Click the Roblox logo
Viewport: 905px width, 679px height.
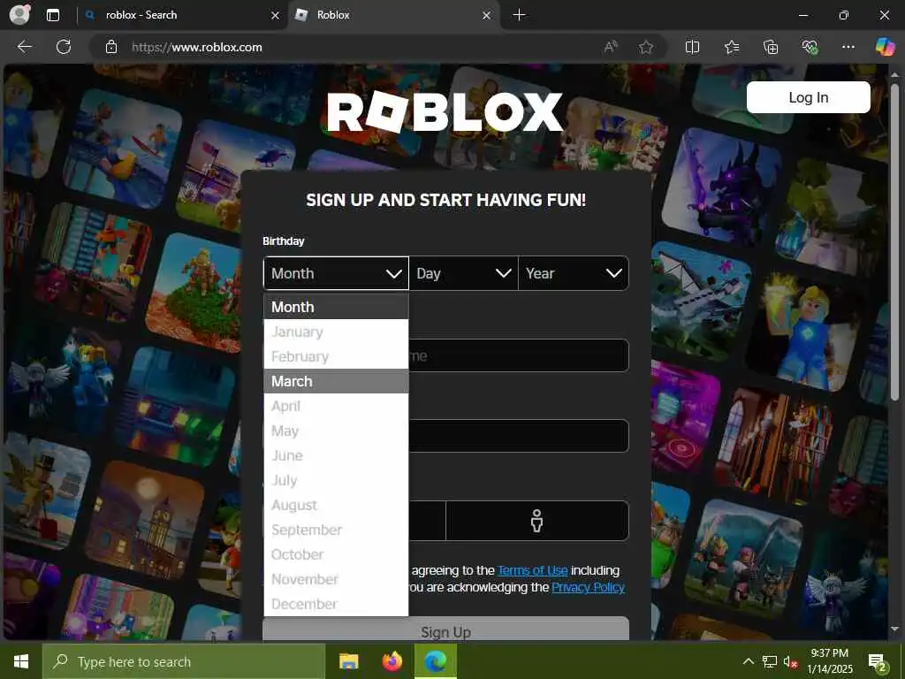(445, 112)
